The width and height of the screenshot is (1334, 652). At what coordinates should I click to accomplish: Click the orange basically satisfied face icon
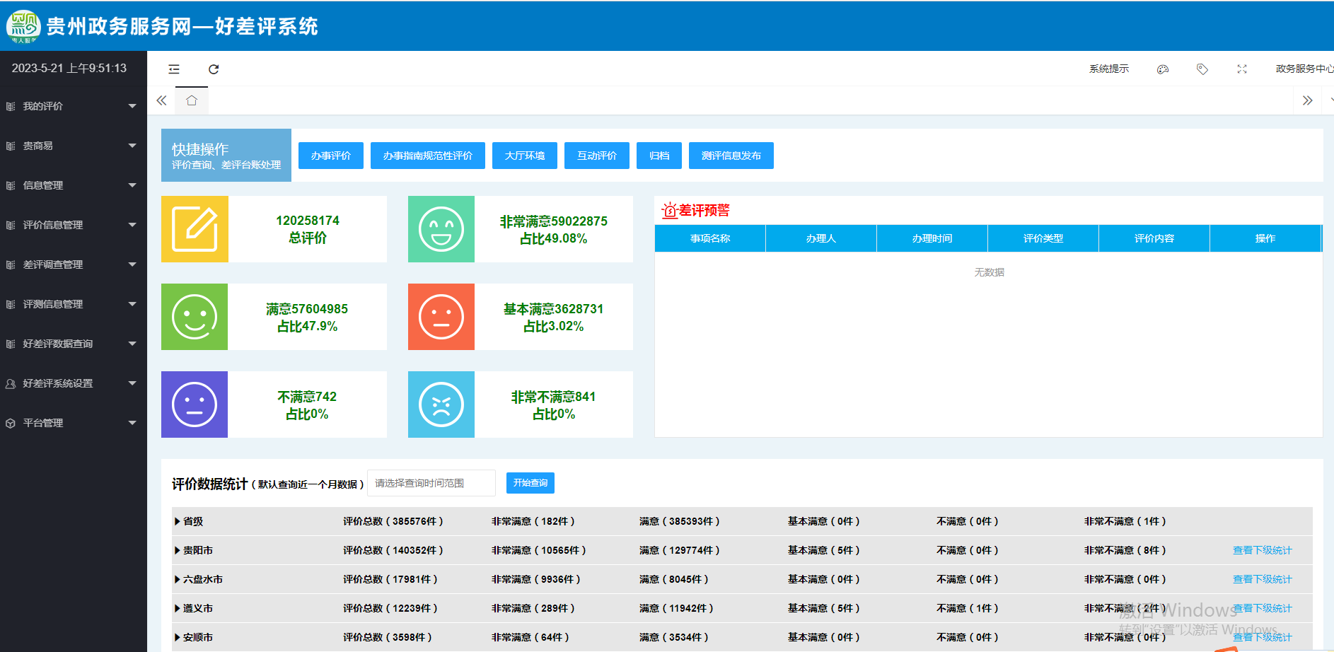pos(441,317)
